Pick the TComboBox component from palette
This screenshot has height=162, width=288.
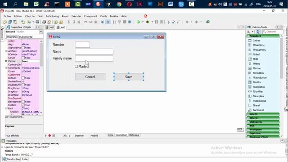(x=259, y=87)
